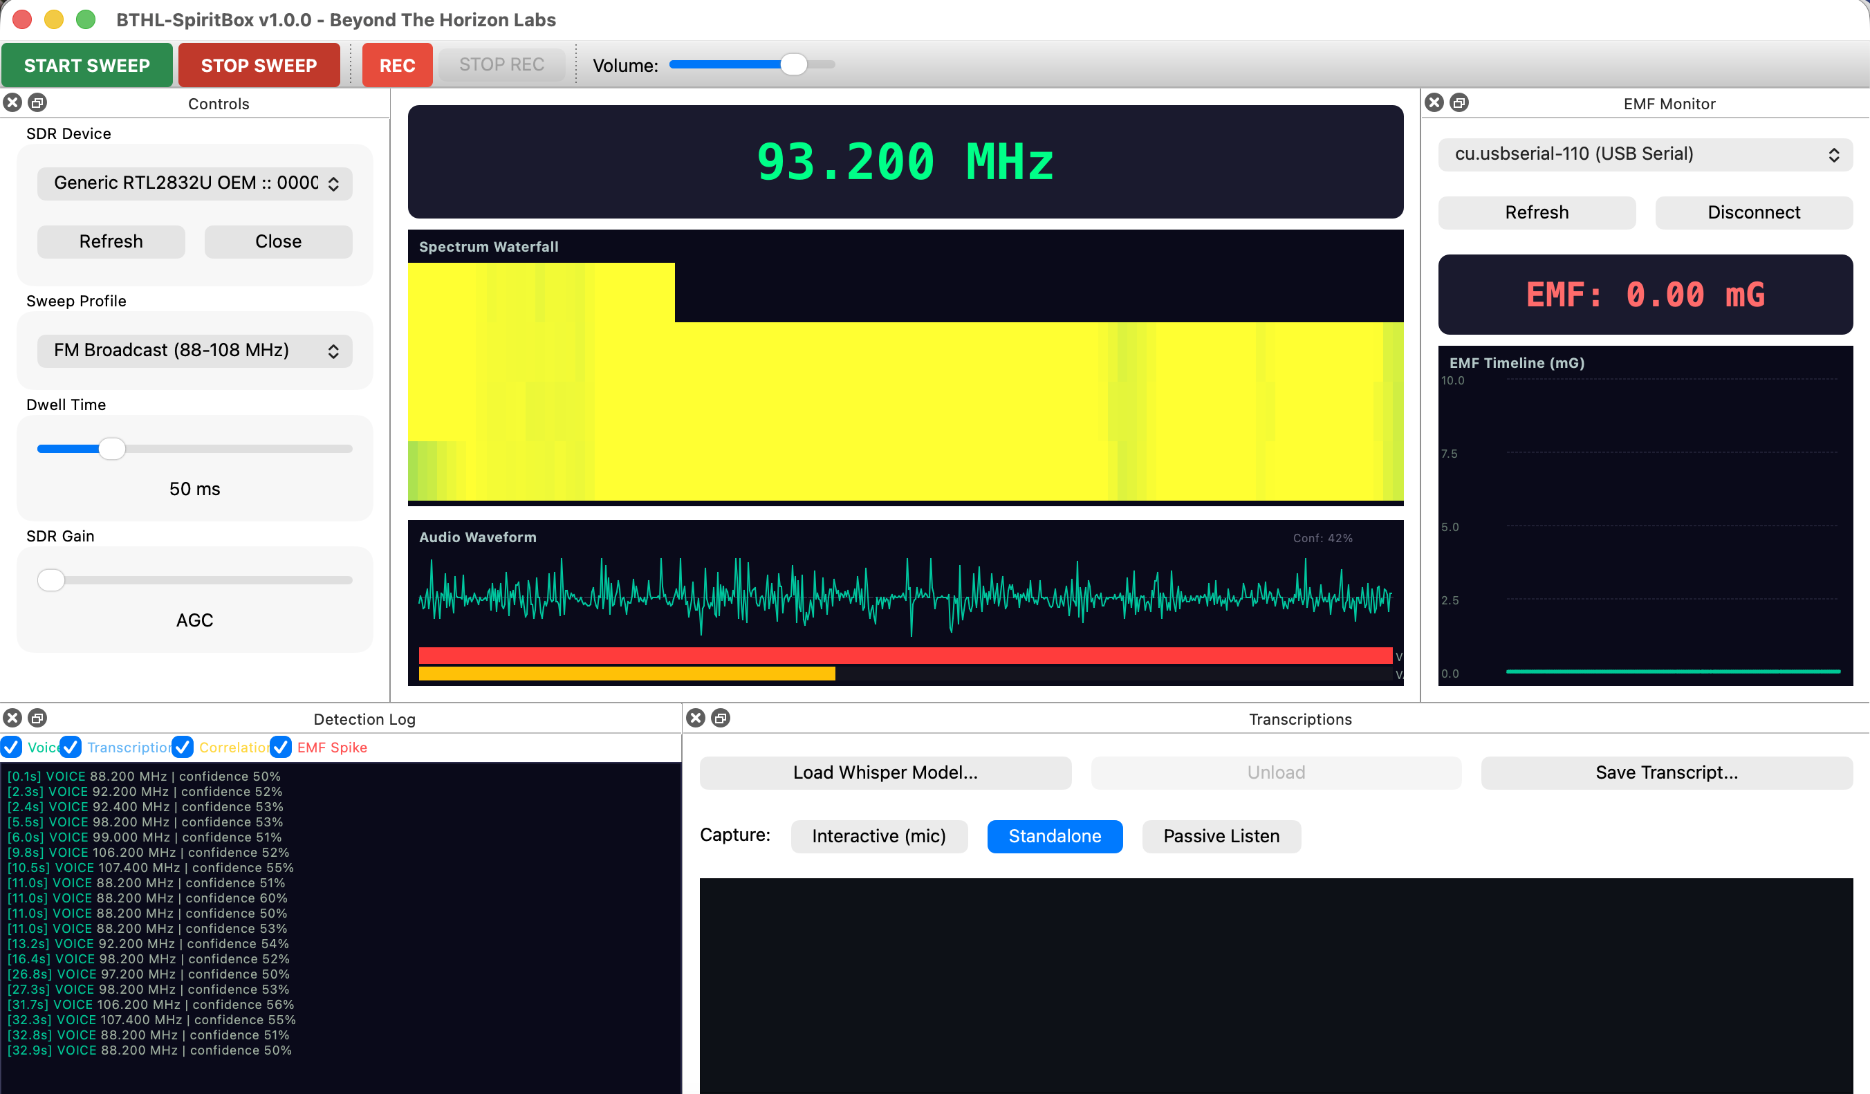Click the EMF Timeline chart

[x=1645, y=516]
